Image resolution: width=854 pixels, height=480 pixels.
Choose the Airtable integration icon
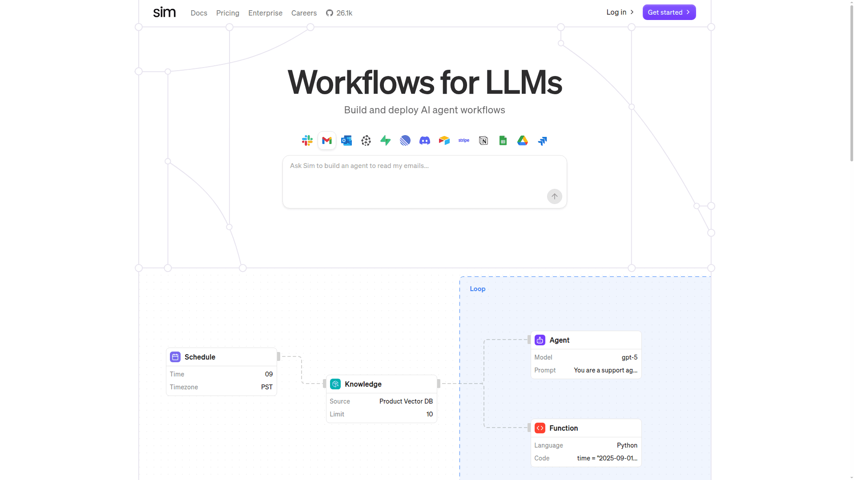(444, 141)
